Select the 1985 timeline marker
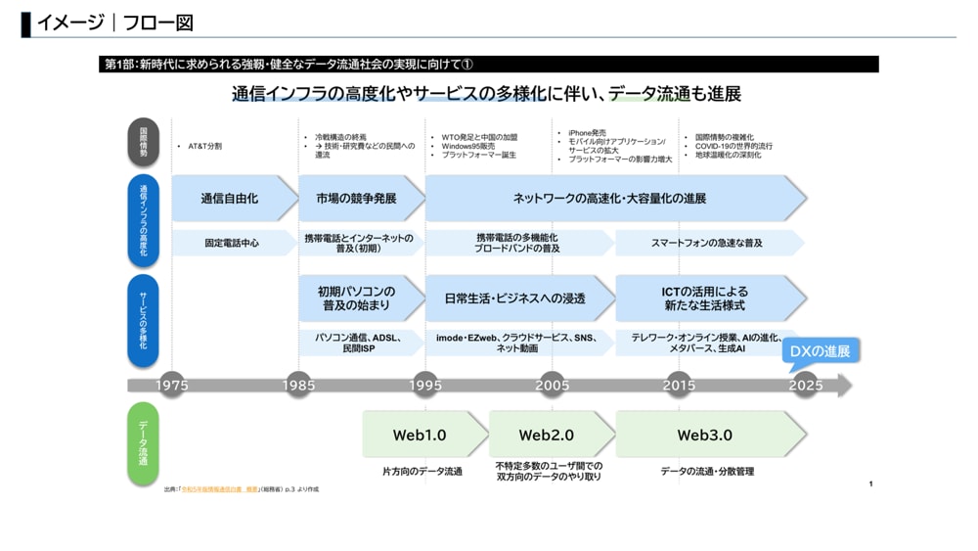Screen dimensions: 978x551 pos(298,385)
